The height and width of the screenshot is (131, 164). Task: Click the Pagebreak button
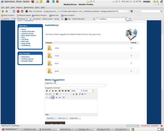pyautogui.click(x=51, y=118)
